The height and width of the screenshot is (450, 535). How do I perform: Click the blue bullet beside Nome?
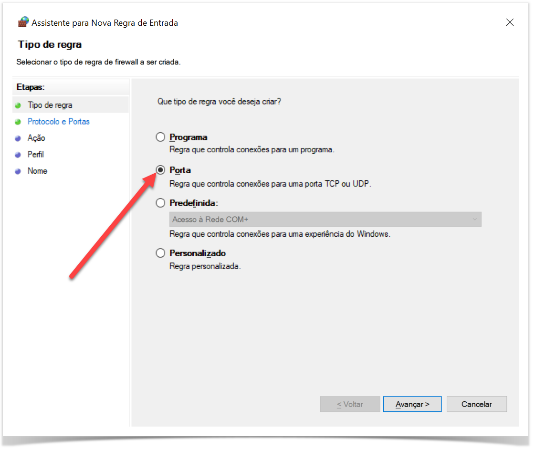point(18,171)
